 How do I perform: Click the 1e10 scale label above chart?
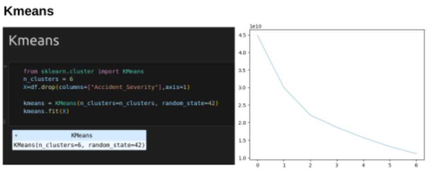(255, 26)
